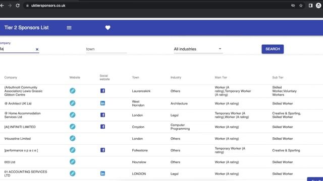
Task: Open Facebook page for [AI] INFINITI LIMITED
Action: (102, 127)
